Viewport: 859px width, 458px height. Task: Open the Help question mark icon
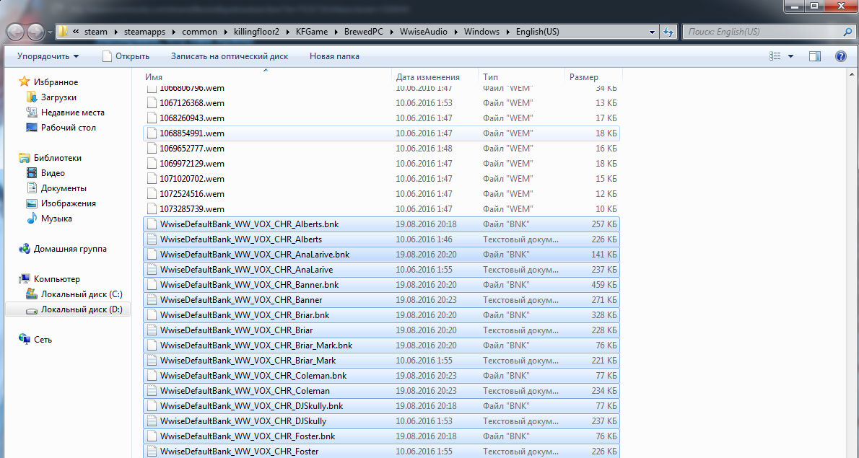(x=840, y=56)
